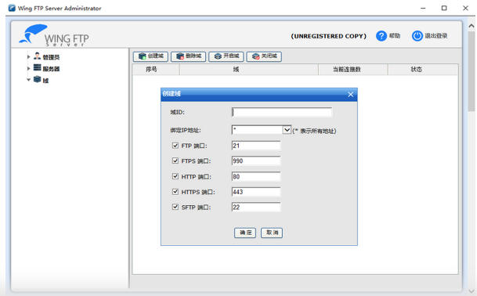Select the 管理员 administrator icon in the tree
The image size is (477, 296).
click(x=37, y=56)
